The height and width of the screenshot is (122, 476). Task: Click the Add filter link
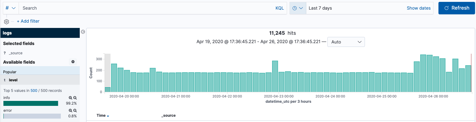(28, 21)
